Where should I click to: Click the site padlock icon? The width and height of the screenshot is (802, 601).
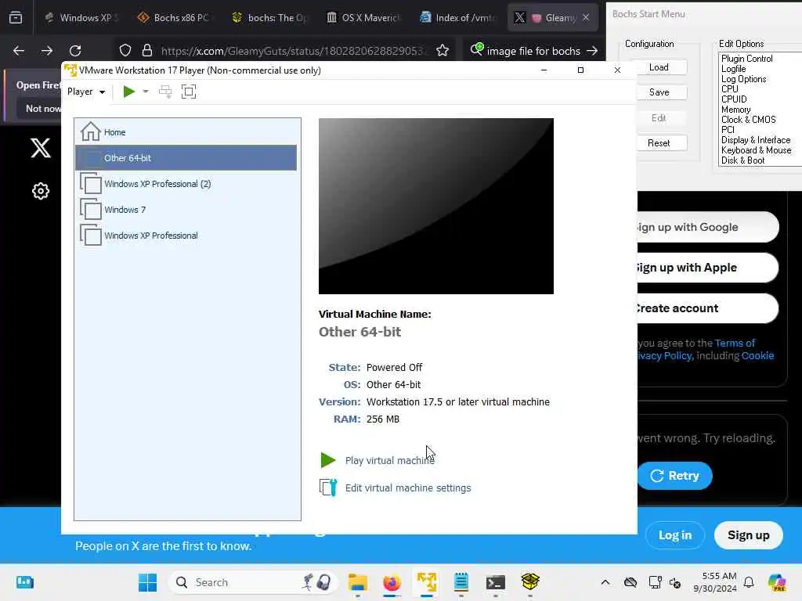pos(147,50)
